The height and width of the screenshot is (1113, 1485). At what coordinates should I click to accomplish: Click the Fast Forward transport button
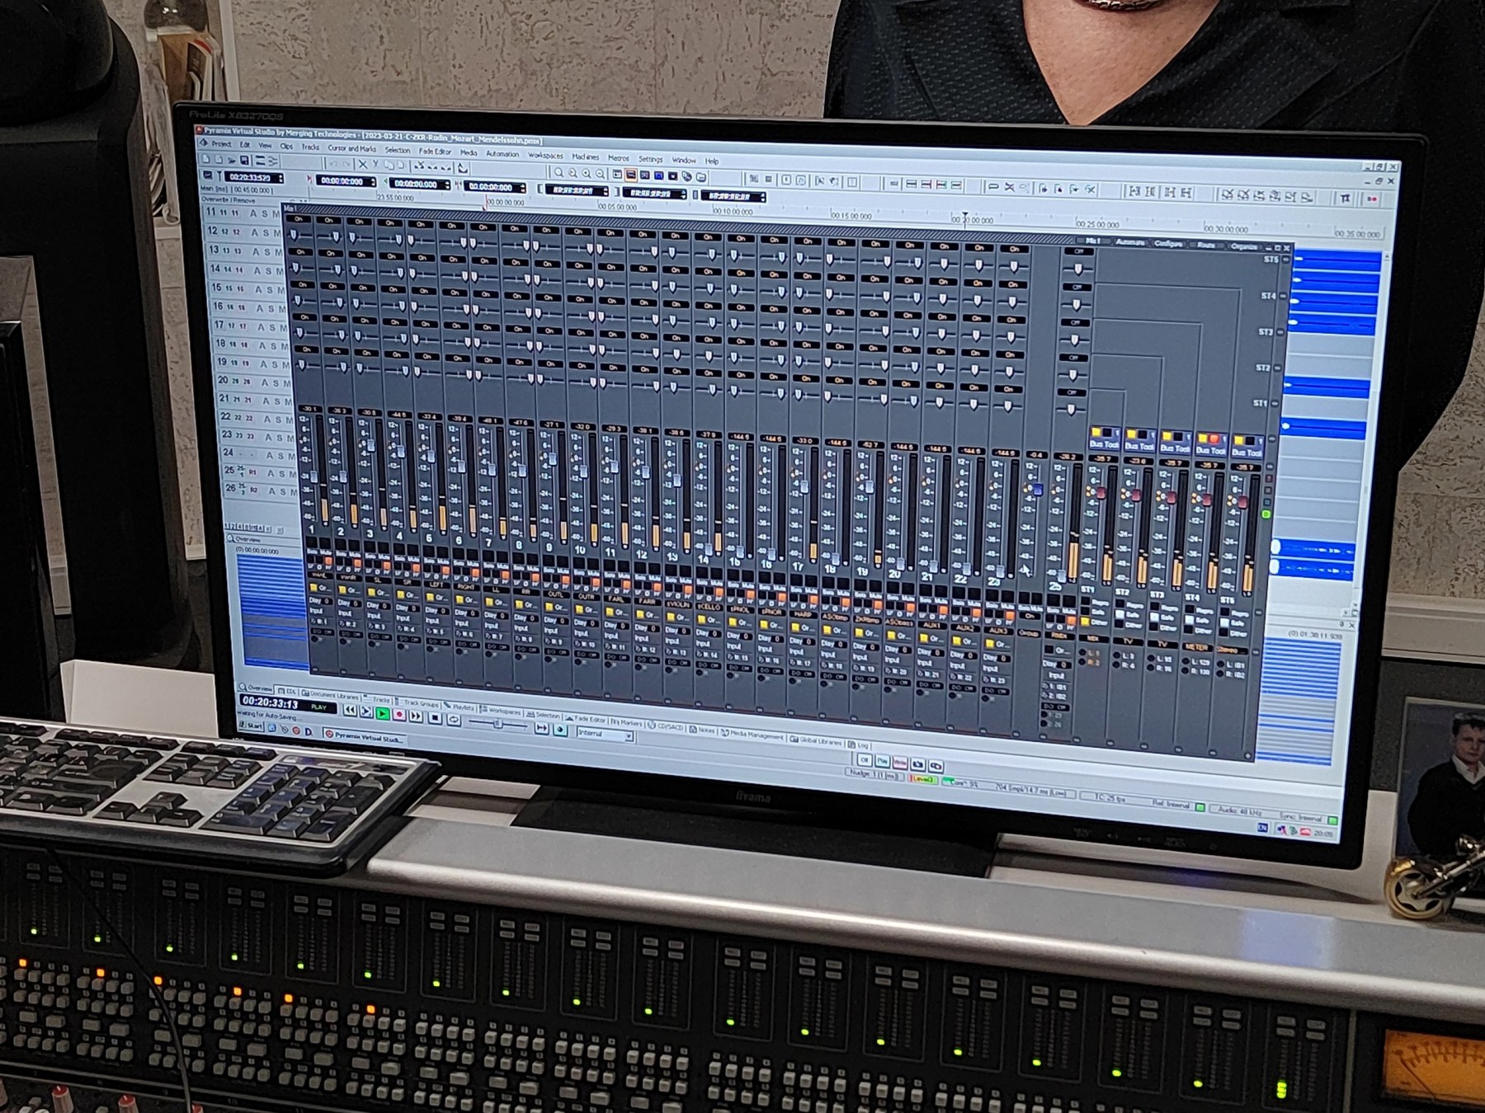coord(417,716)
